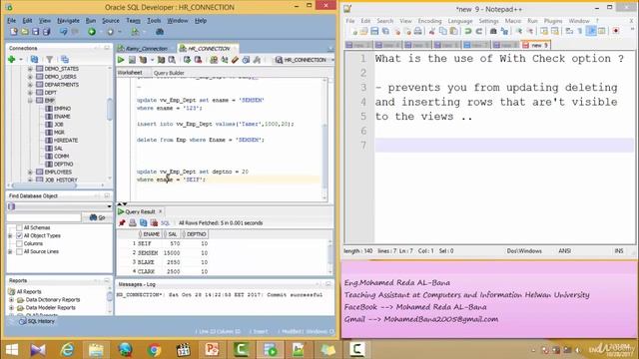The height and width of the screenshot is (359, 639).
Task: Expand the EMPLOYEES table node
Action: coord(30,173)
